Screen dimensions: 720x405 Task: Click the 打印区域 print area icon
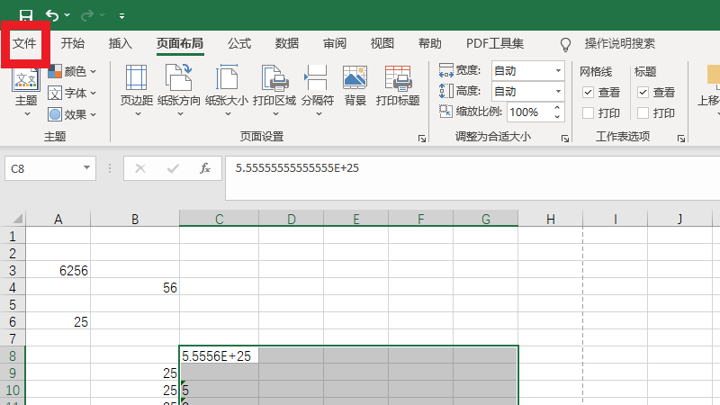pyautogui.click(x=274, y=85)
